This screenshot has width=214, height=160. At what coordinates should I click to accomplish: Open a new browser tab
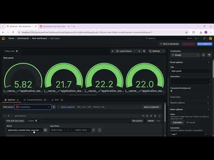[74, 26]
